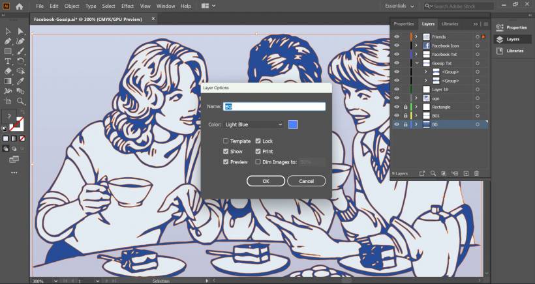Choose the Eyedropper tool
The width and height of the screenshot is (535, 284).
21,81
